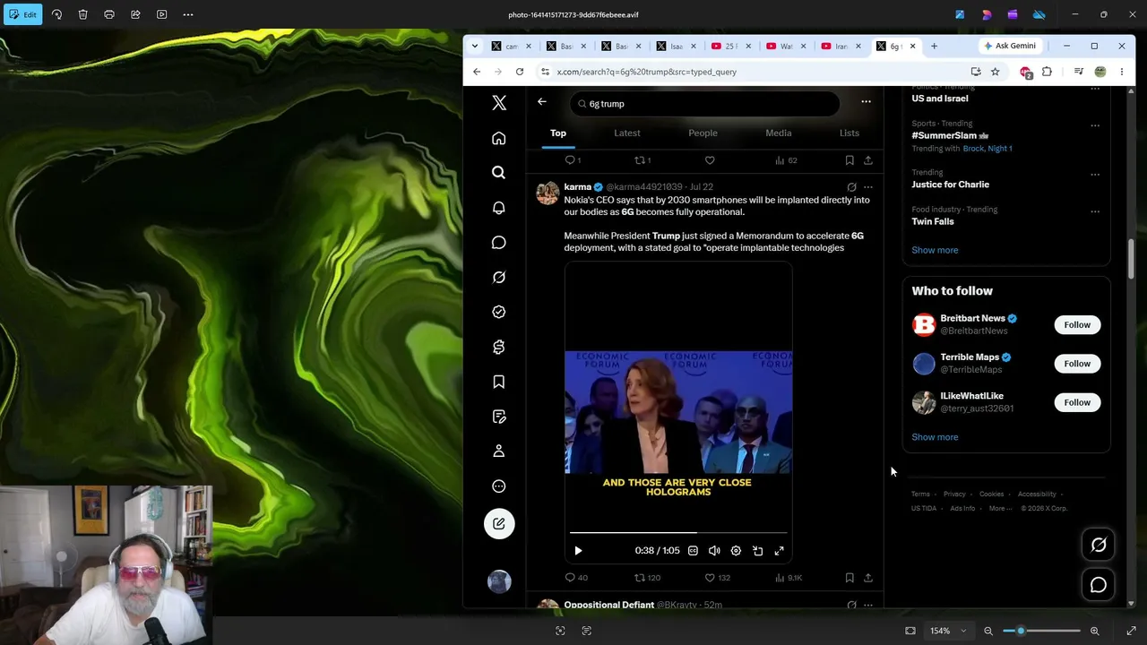Image resolution: width=1147 pixels, height=645 pixels.
Task: Switch to the Media tab
Action: [x=779, y=133]
